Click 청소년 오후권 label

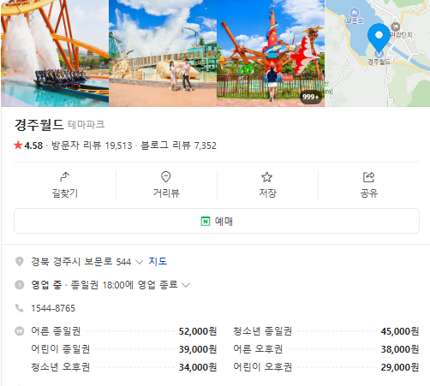pyautogui.click(x=61, y=367)
